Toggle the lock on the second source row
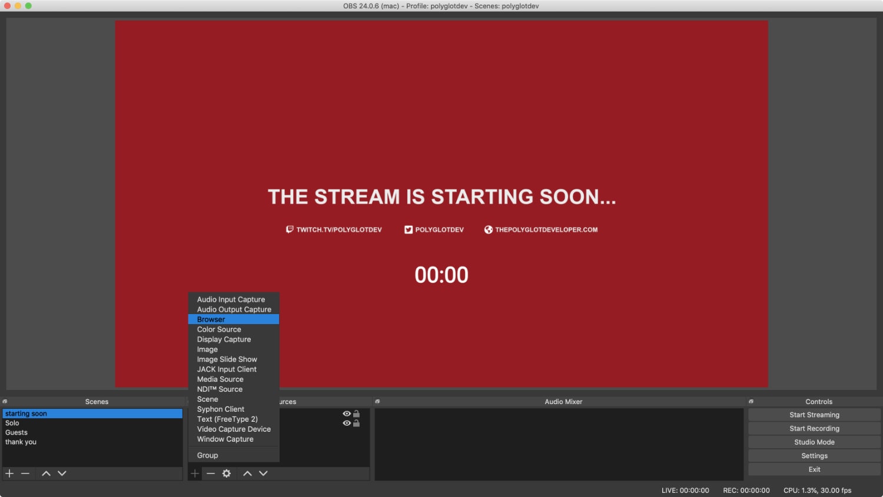This screenshot has height=497, width=883. tap(356, 423)
